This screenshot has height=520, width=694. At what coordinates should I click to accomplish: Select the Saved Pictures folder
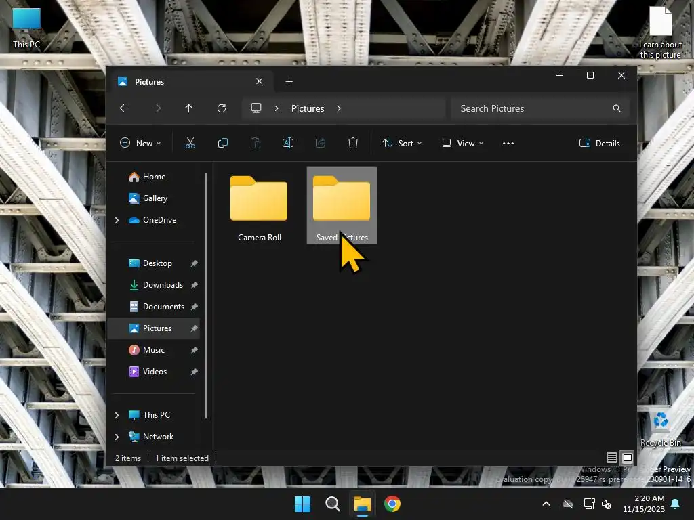point(342,206)
